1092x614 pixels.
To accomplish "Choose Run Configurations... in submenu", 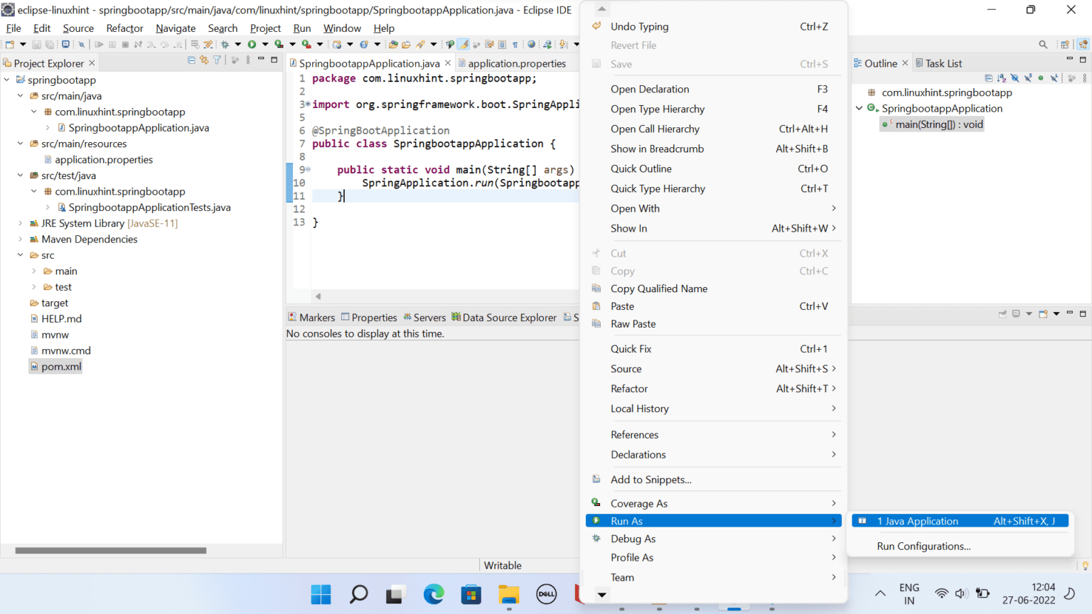I will [924, 546].
